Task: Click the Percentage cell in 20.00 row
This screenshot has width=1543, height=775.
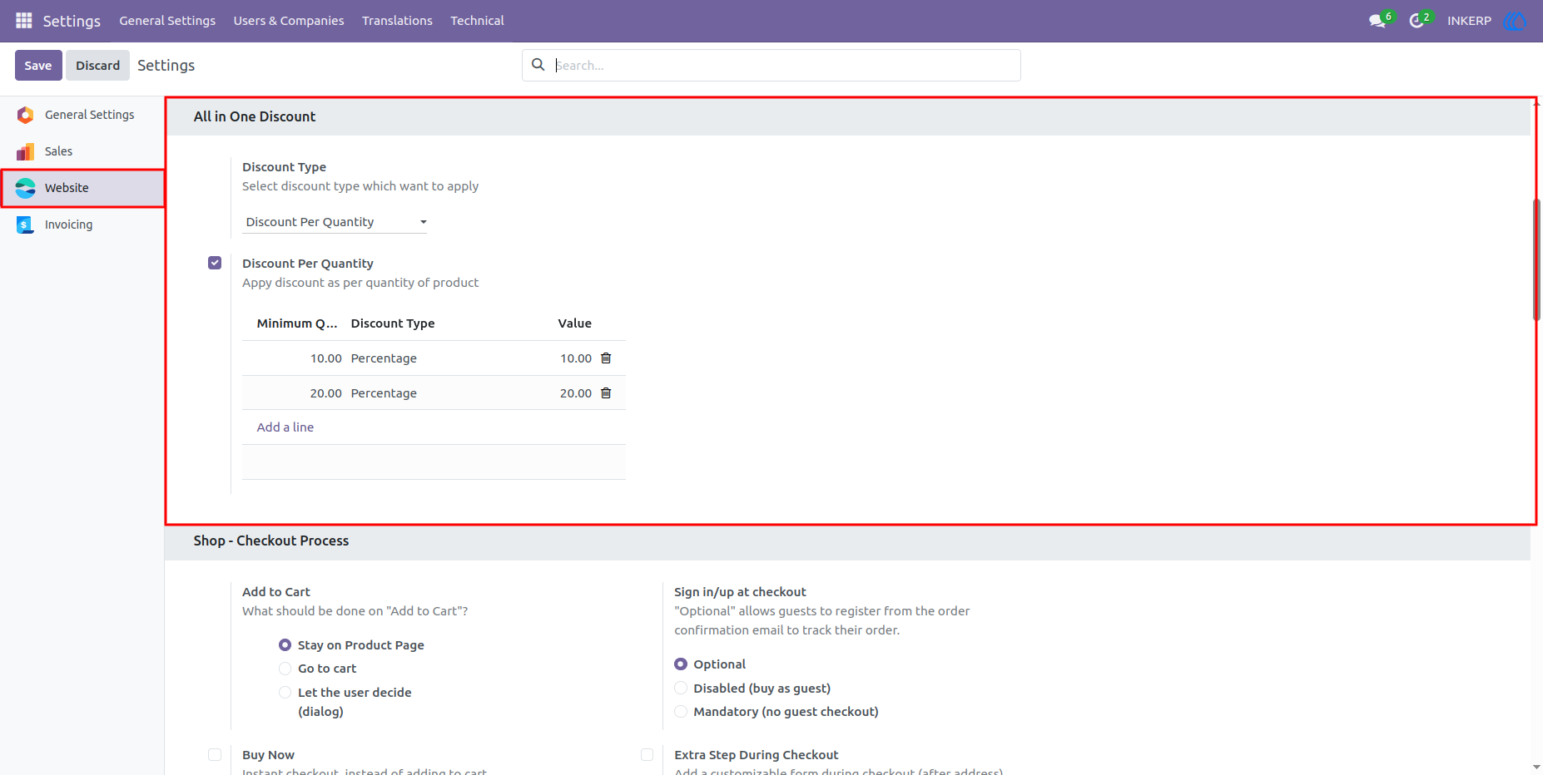Action: pyautogui.click(x=384, y=393)
